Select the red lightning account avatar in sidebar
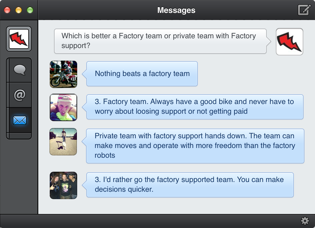 click(x=19, y=39)
